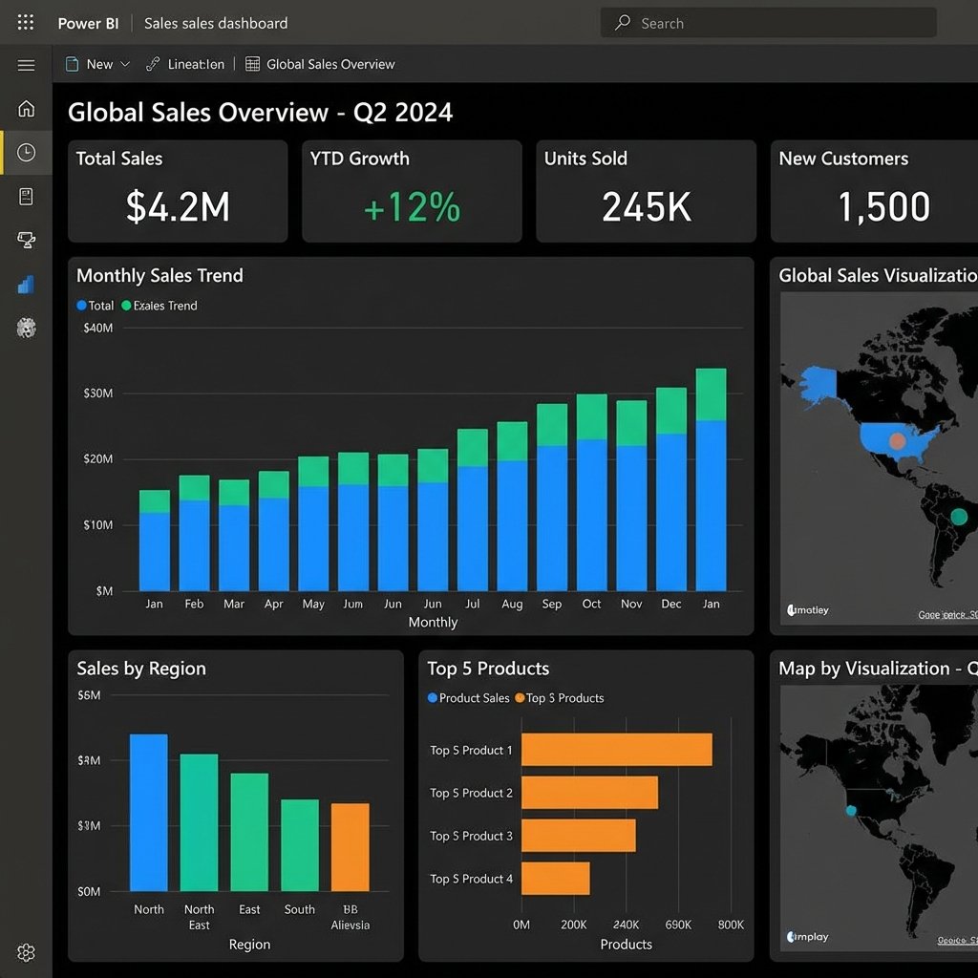Select the report notebook icon in sidebar

tap(26, 196)
